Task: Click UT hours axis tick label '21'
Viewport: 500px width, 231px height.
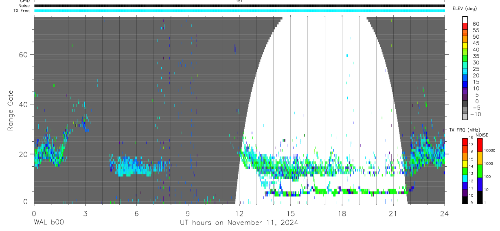Action: [x=393, y=213]
